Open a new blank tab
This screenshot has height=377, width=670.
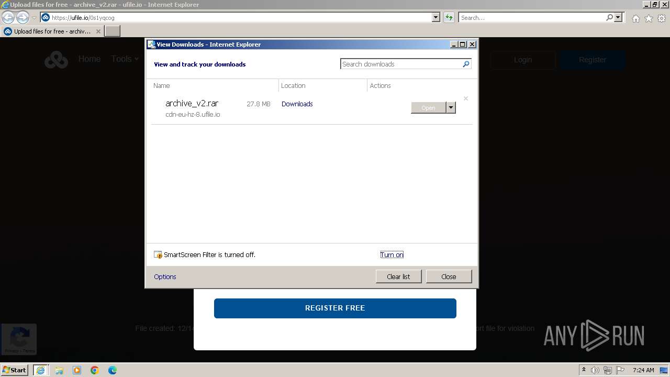pyautogui.click(x=113, y=31)
